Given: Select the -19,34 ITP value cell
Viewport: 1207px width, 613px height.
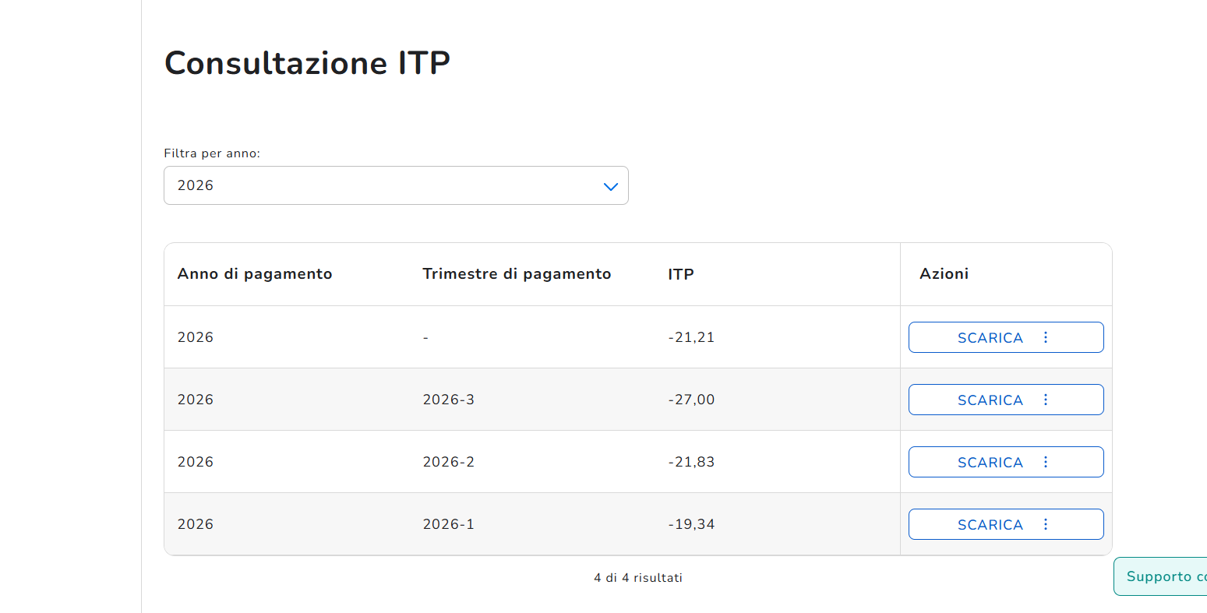Looking at the screenshot, I should 691,524.
